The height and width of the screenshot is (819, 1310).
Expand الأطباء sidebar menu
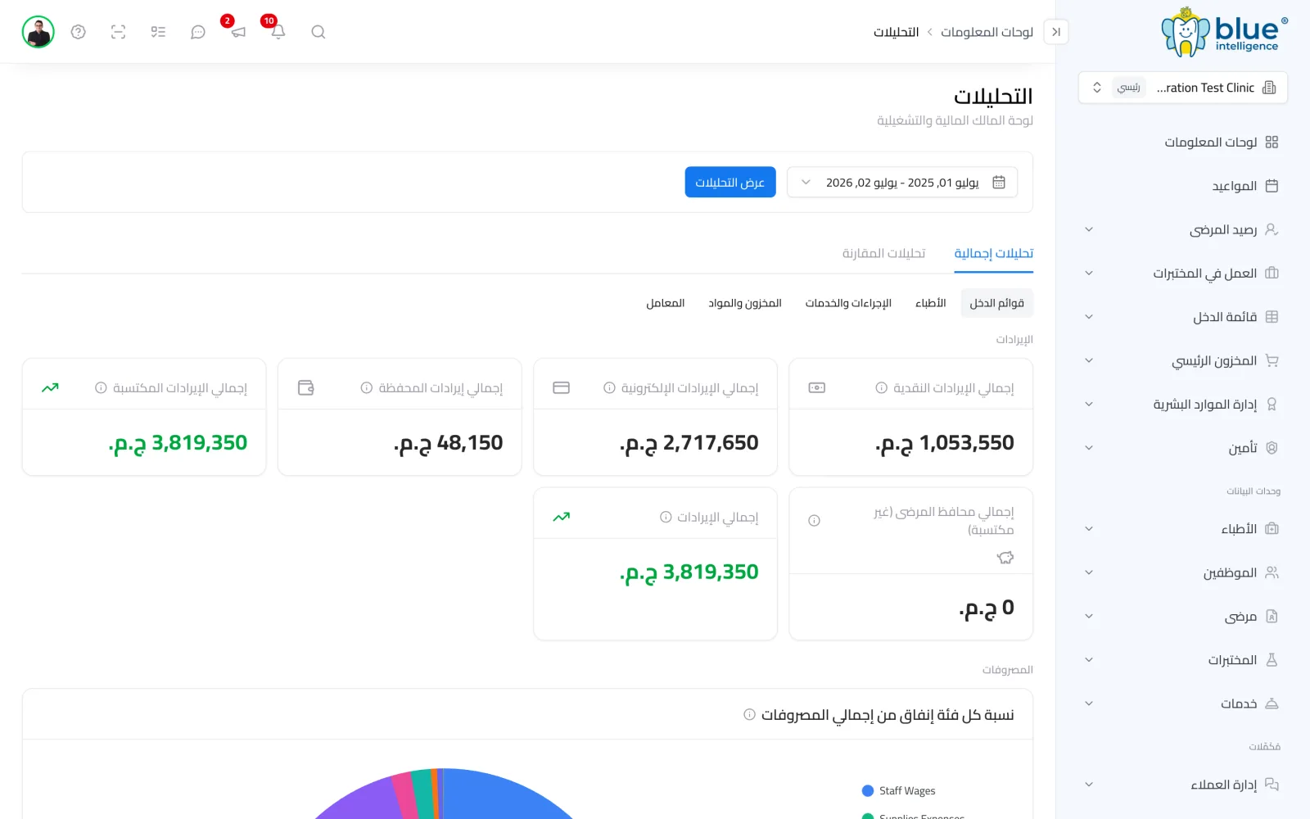pyautogui.click(x=1089, y=529)
